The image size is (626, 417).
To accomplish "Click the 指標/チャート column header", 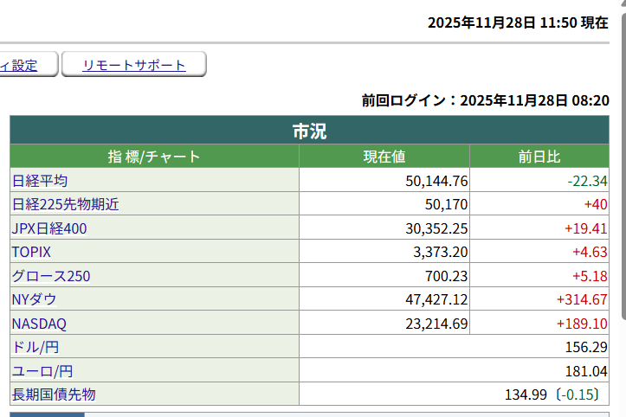I will tap(154, 157).
